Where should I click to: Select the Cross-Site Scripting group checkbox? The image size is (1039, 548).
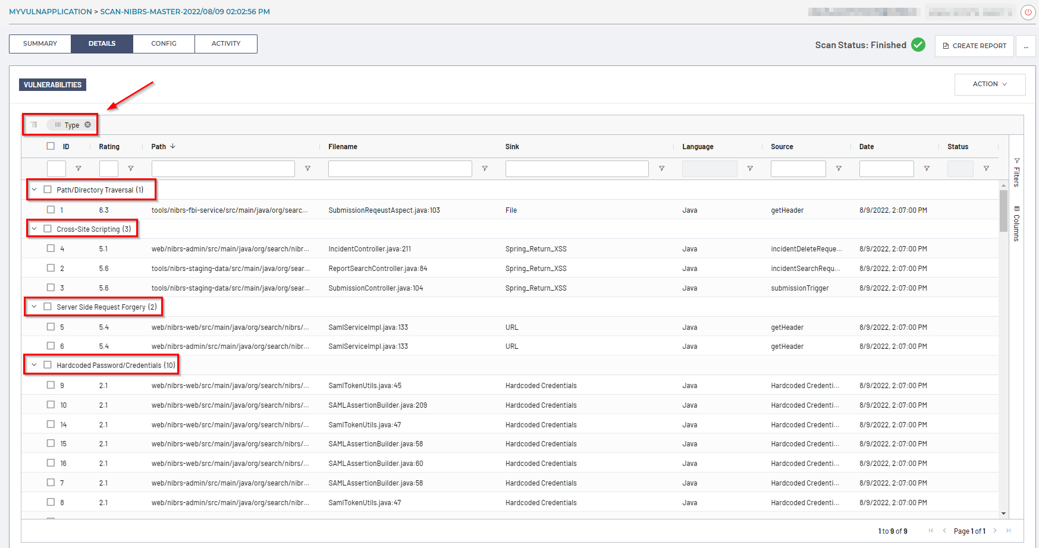pyautogui.click(x=48, y=229)
